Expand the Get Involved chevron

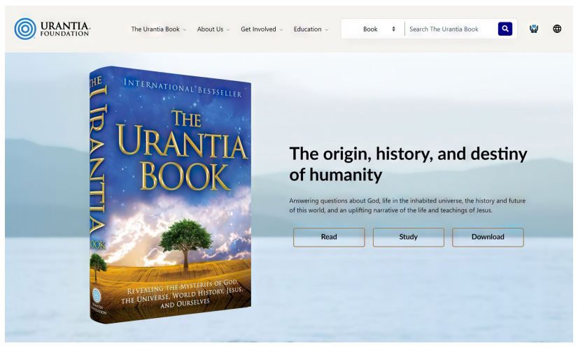(x=281, y=30)
